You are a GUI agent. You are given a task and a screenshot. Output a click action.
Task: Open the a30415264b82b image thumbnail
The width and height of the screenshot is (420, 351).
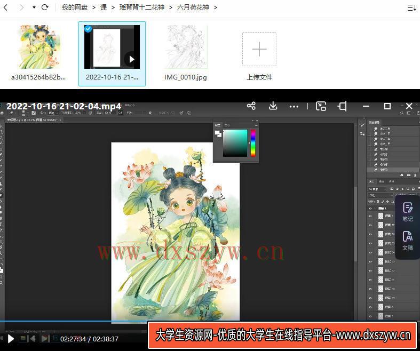pyautogui.click(x=39, y=47)
